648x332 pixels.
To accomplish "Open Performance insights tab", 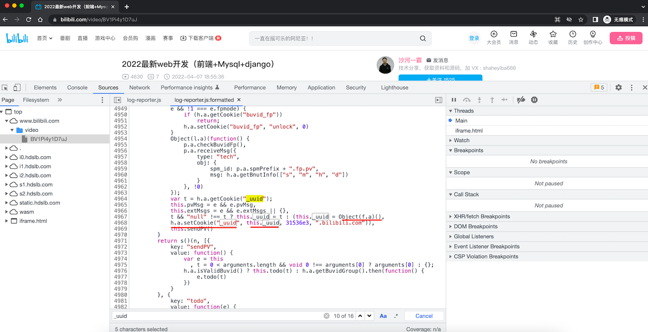I will (x=190, y=88).
